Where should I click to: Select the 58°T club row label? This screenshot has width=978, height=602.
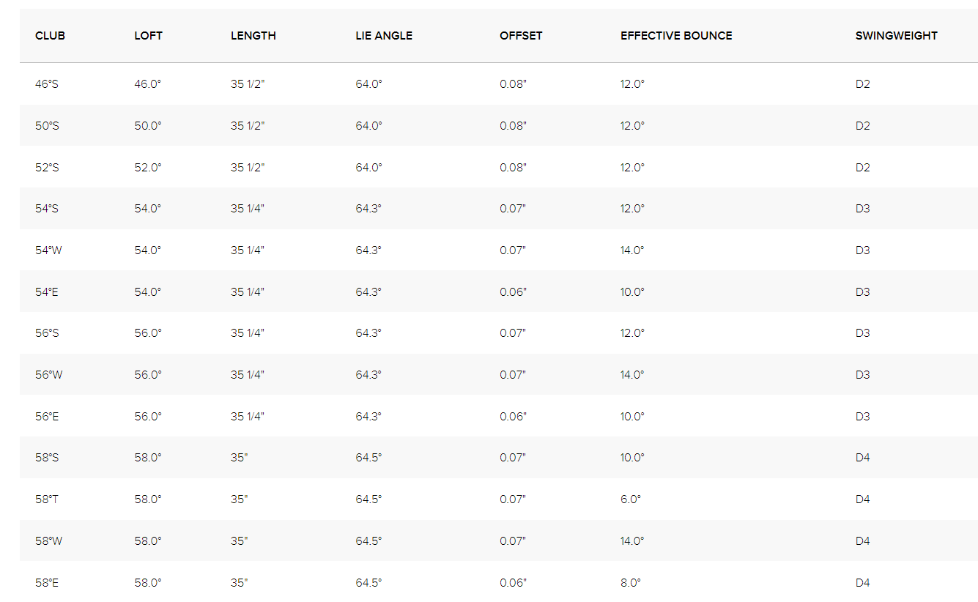tap(47, 499)
